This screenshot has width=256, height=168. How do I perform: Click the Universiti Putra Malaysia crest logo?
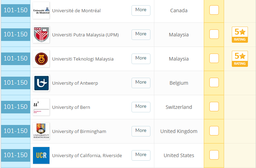tap(41, 35)
